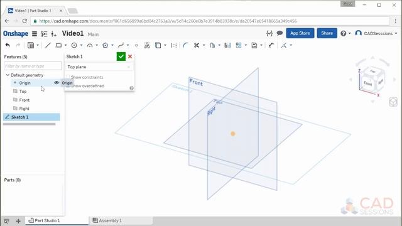Select the Insert DXF/image tool
This screenshot has width=402, height=226.
click(254, 45)
